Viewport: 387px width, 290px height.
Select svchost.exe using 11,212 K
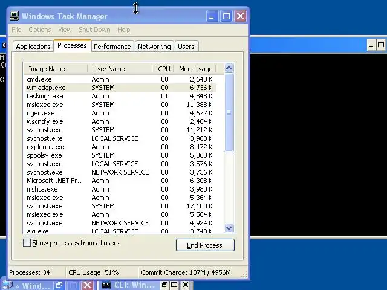click(x=120, y=130)
